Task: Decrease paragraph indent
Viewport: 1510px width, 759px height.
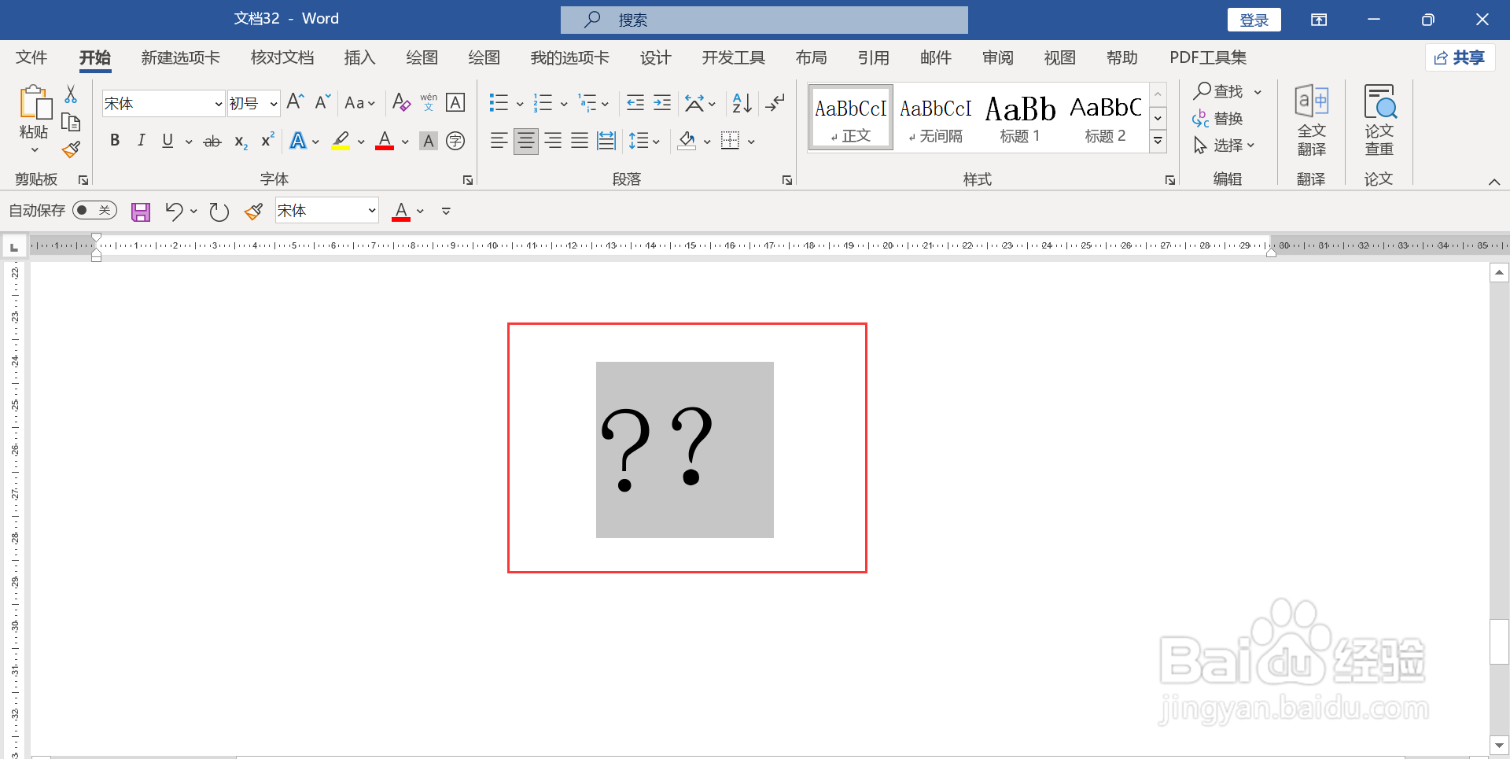Action: point(635,102)
